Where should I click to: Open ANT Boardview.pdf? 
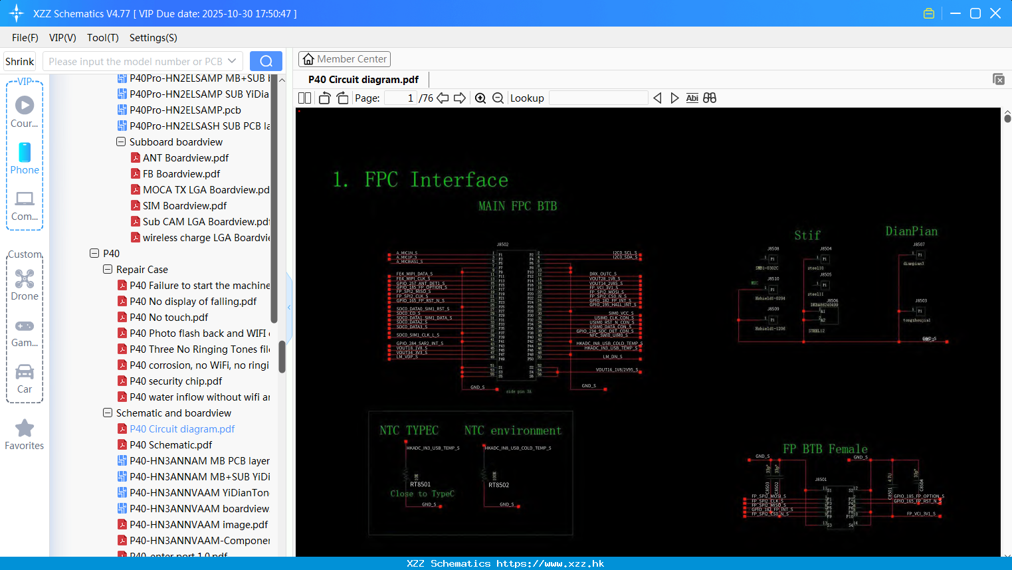(185, 158)
